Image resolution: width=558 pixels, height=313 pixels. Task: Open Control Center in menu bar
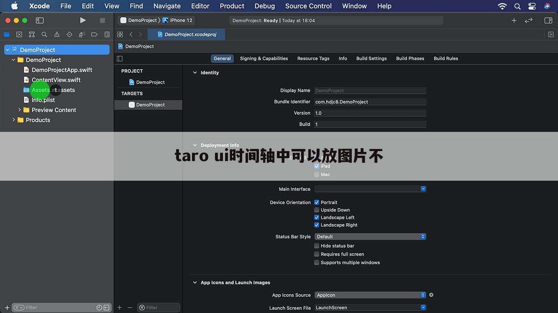532,6
